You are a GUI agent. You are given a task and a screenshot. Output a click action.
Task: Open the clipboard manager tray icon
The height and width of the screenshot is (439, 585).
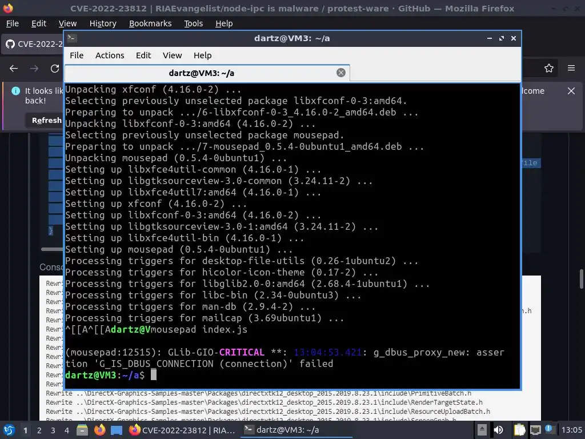(x=520, y=430)
